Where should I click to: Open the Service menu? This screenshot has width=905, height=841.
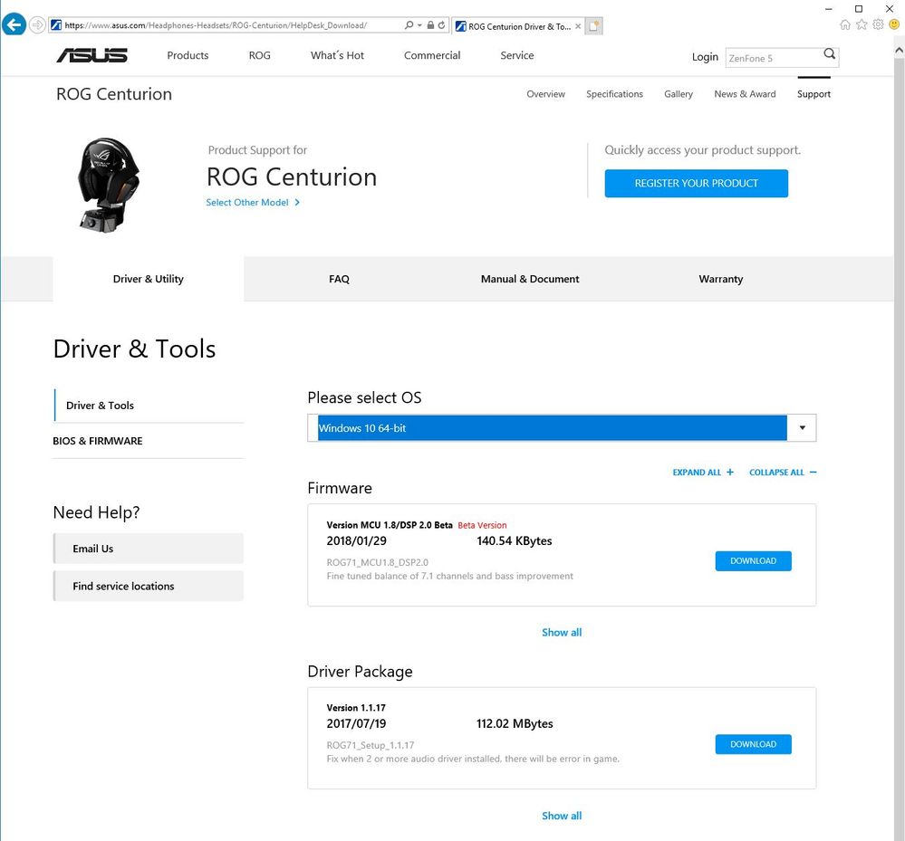tap(517, 55)
